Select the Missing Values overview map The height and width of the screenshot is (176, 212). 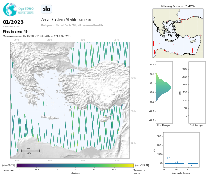coord(178,33)
